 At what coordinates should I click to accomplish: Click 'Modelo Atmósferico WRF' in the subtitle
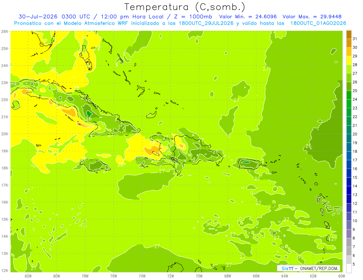pyautogui.click(x=95, y=23)
